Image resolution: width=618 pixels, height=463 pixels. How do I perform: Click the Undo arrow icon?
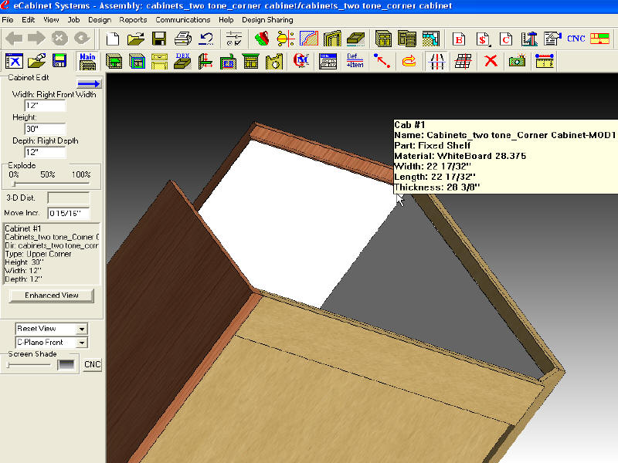(x=206, y=39)
